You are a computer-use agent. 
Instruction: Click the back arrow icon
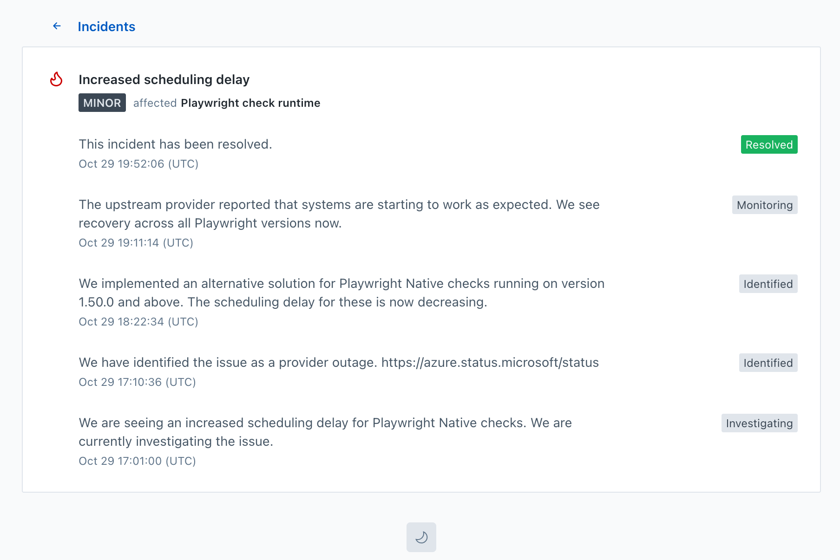tap(57, 26)
